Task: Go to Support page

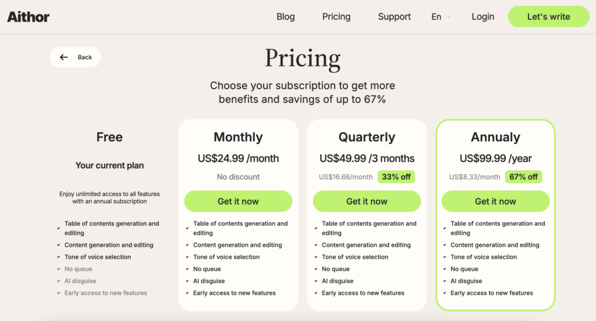Action: (394, 16)
